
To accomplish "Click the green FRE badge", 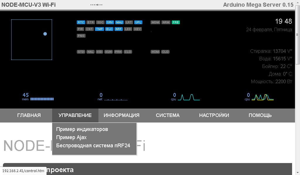I will pos(176,22).
